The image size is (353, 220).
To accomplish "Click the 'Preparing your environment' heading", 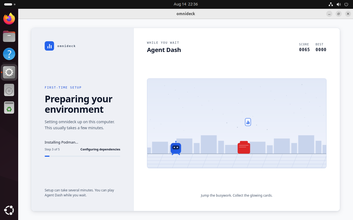I will (x=79, y=104).
